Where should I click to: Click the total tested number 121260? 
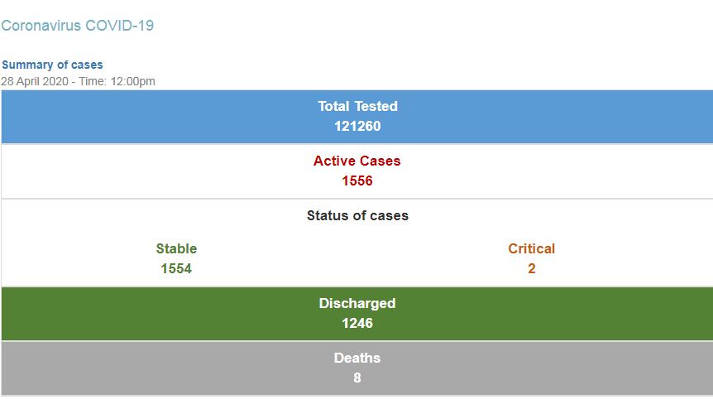point(357,126)
